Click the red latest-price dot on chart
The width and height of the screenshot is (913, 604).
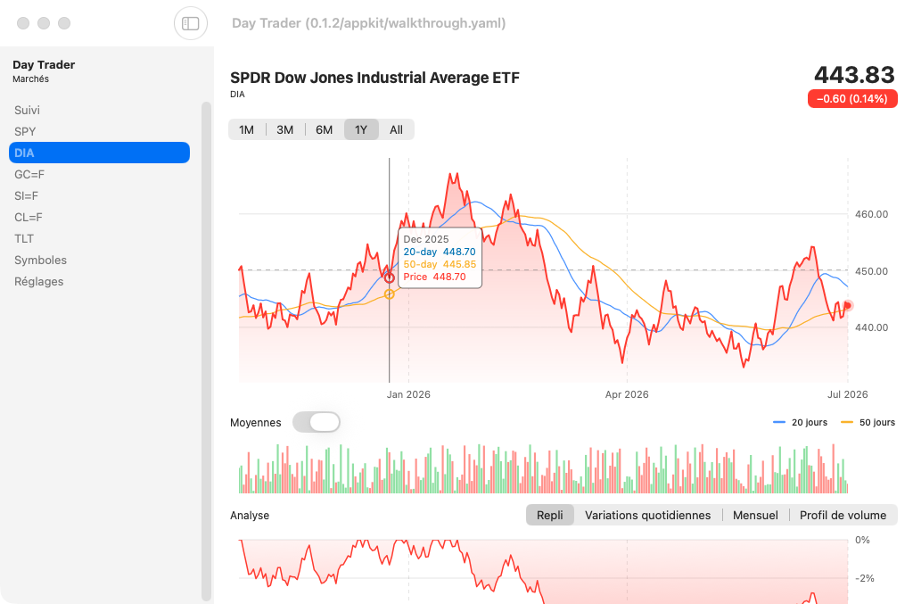(848, 305)
